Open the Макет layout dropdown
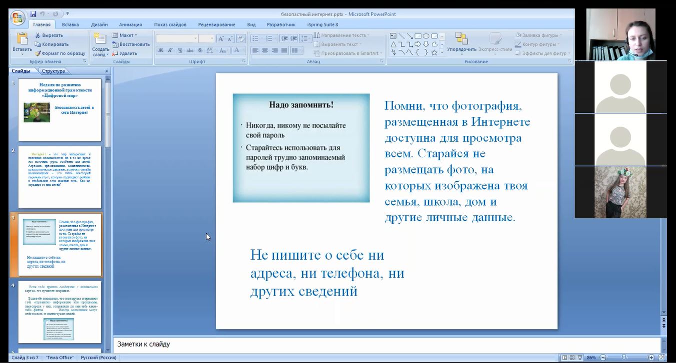This screenshot has width=676, height=363. coord(124,35)
